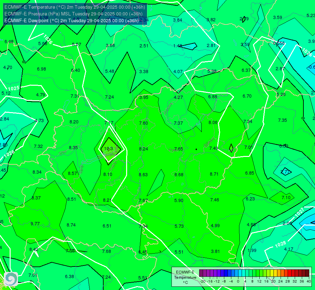Click the 2.87 temperature value
This screenshot has width=315, height=290.
pyautogui.click(x=280, y=69)
